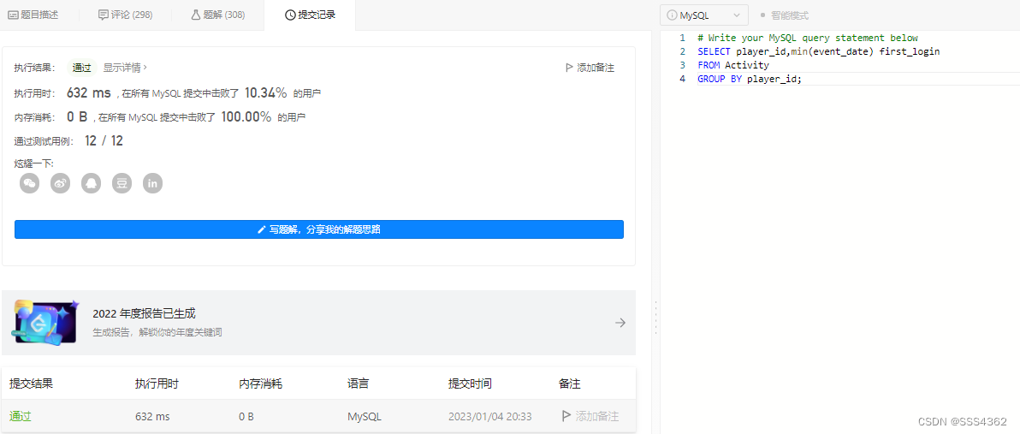Click 632 ms cell in submission row
The image size is (1020, 434).
152,416
